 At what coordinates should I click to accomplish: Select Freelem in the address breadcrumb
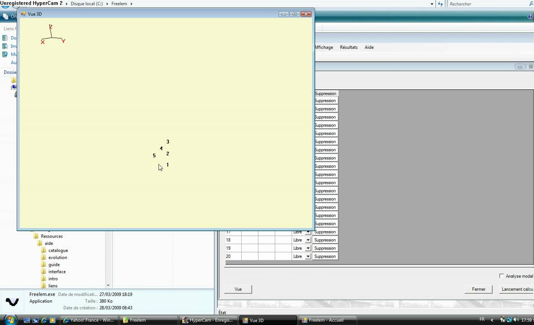coord(119,4)
